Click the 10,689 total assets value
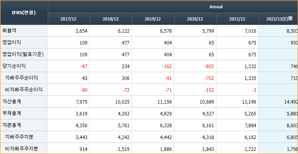The width and height of the screenshot is (298, 154). pos(207,102)
